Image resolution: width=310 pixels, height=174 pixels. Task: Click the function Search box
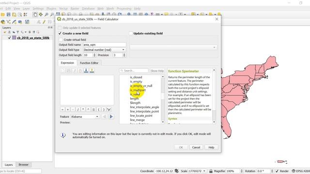tap(134, 71)
